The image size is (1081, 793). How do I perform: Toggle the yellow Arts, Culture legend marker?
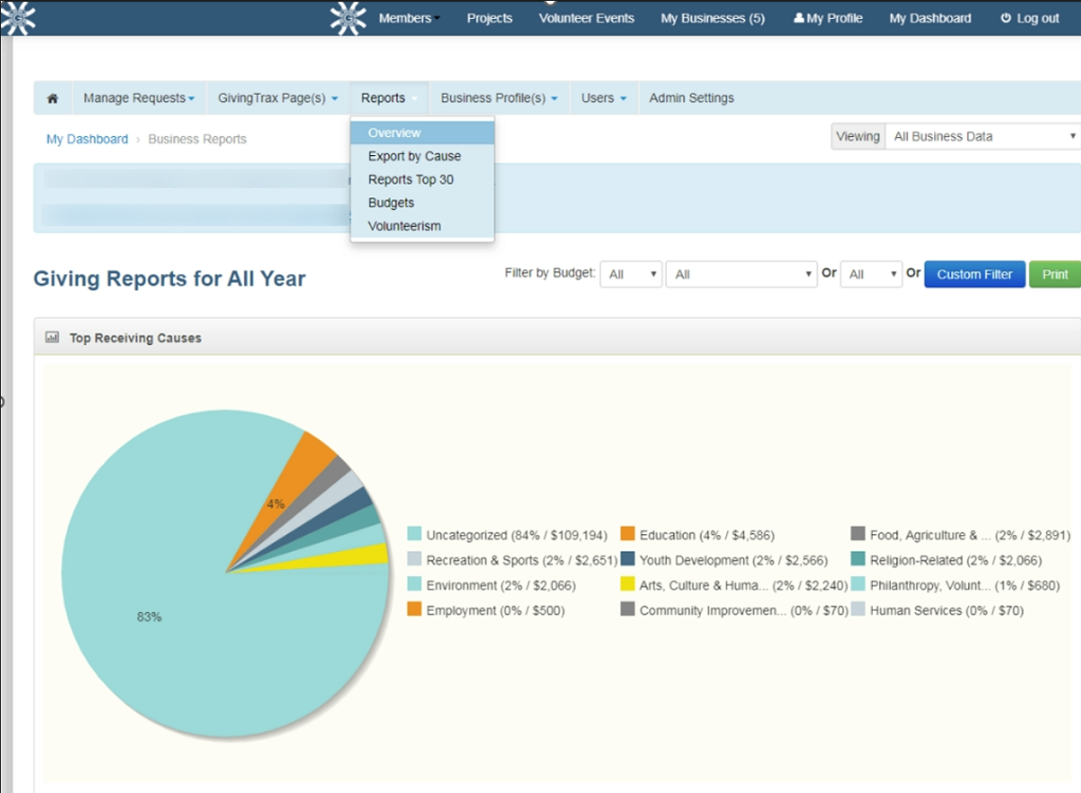(x=628, y=585)
